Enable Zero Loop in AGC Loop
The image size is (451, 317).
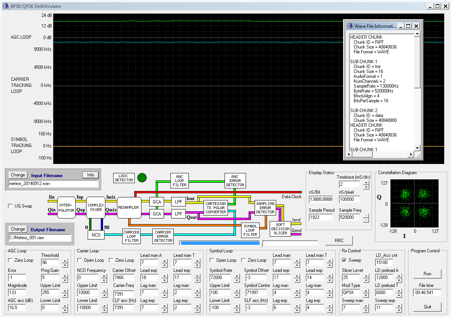(x=11, y=260)
